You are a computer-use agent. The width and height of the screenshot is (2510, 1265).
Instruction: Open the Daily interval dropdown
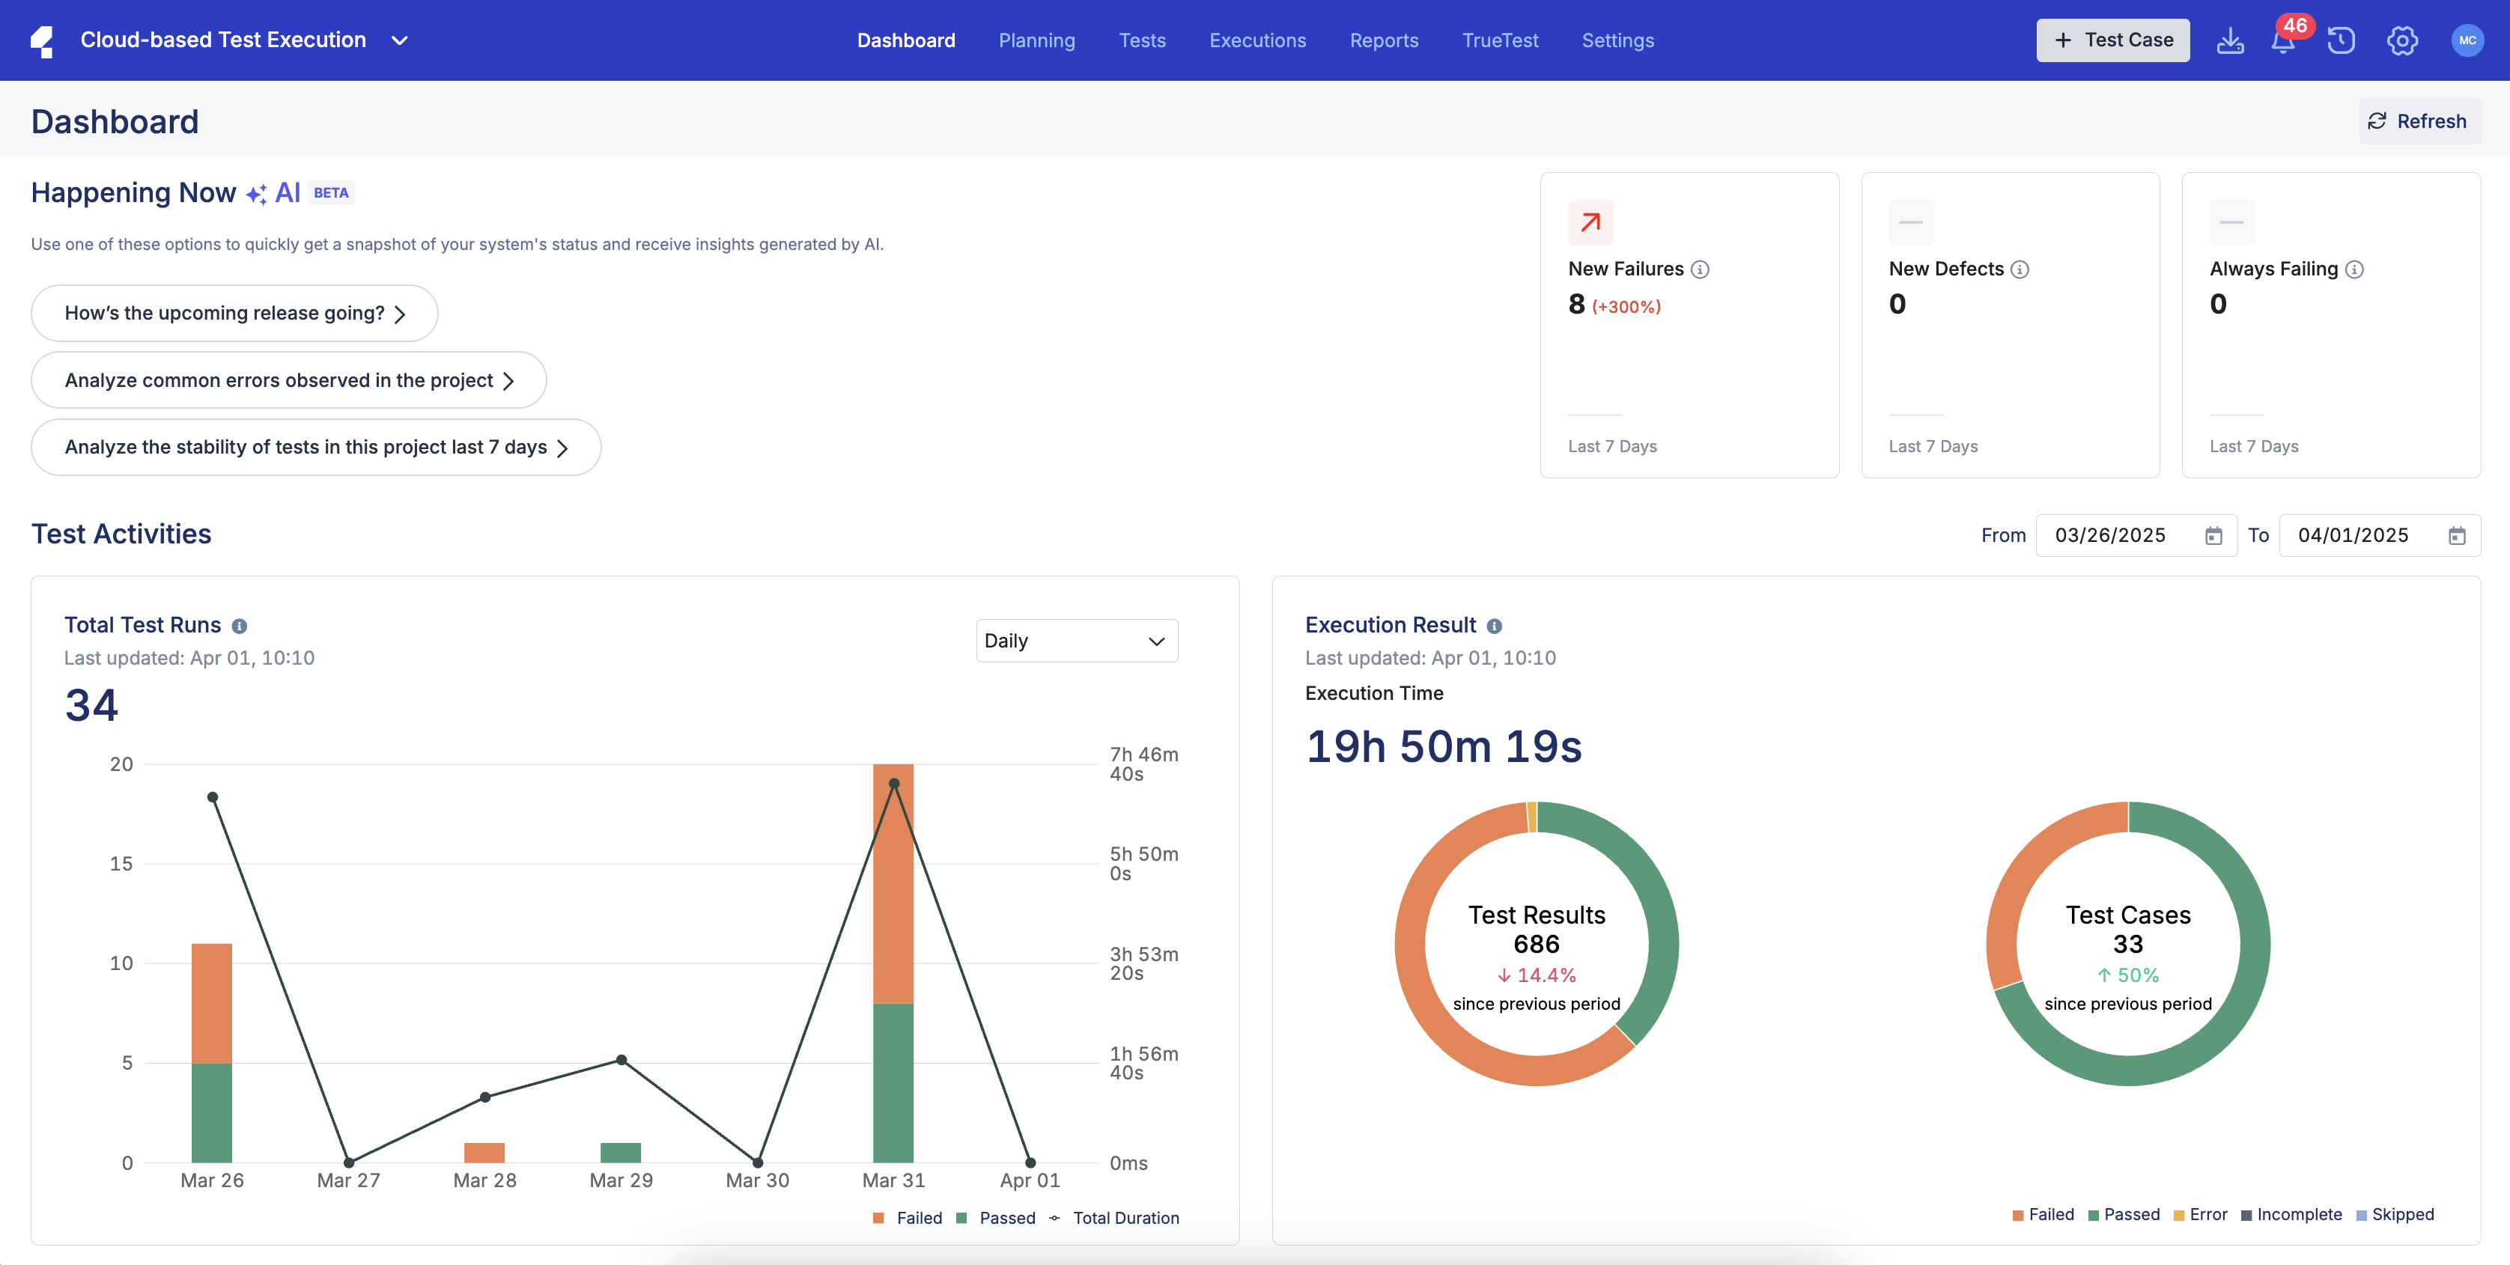coord(1077,640)
